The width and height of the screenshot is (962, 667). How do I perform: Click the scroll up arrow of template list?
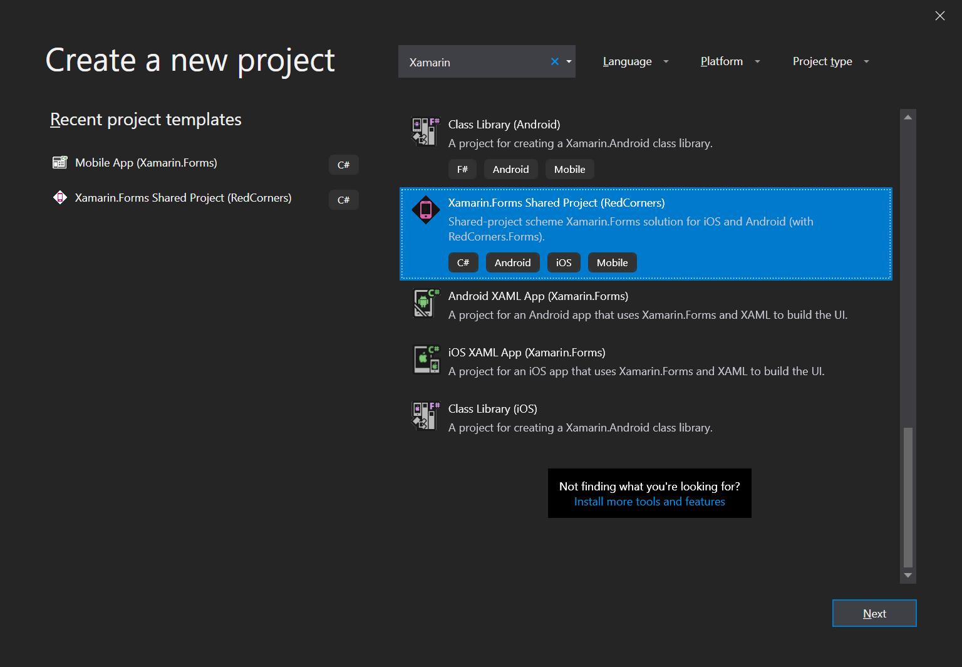(908, 117)
